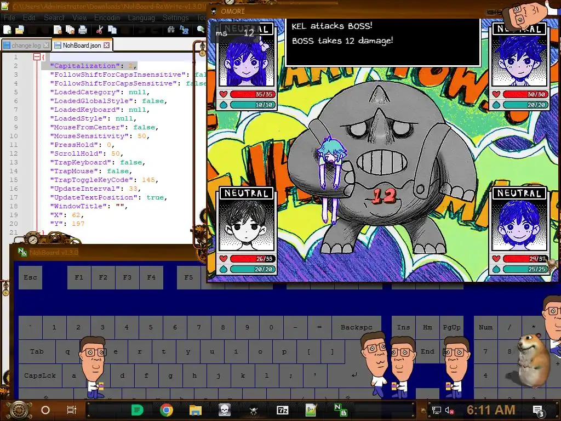Screen dimensions: 561x421
Task: Open the Search menu
Action: click(54, 18)
